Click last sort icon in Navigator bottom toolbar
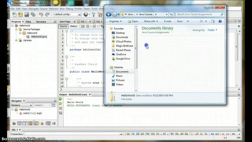This screenshot has width=252, height=142. pos(54,123)
